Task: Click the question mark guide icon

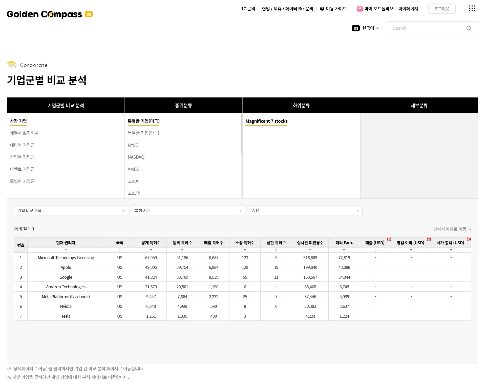Action: click(322, 9)
